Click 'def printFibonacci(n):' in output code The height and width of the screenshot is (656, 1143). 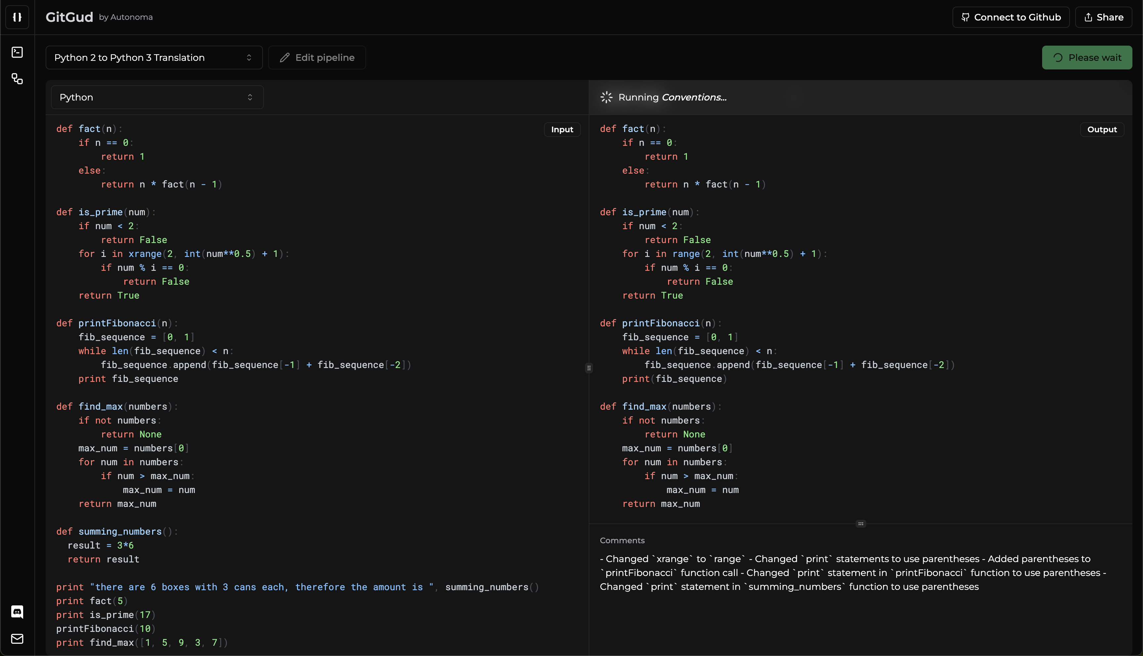(660, 323)
